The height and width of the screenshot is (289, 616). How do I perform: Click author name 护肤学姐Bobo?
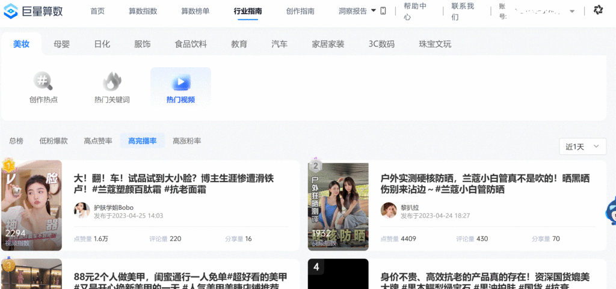point(114,207)
